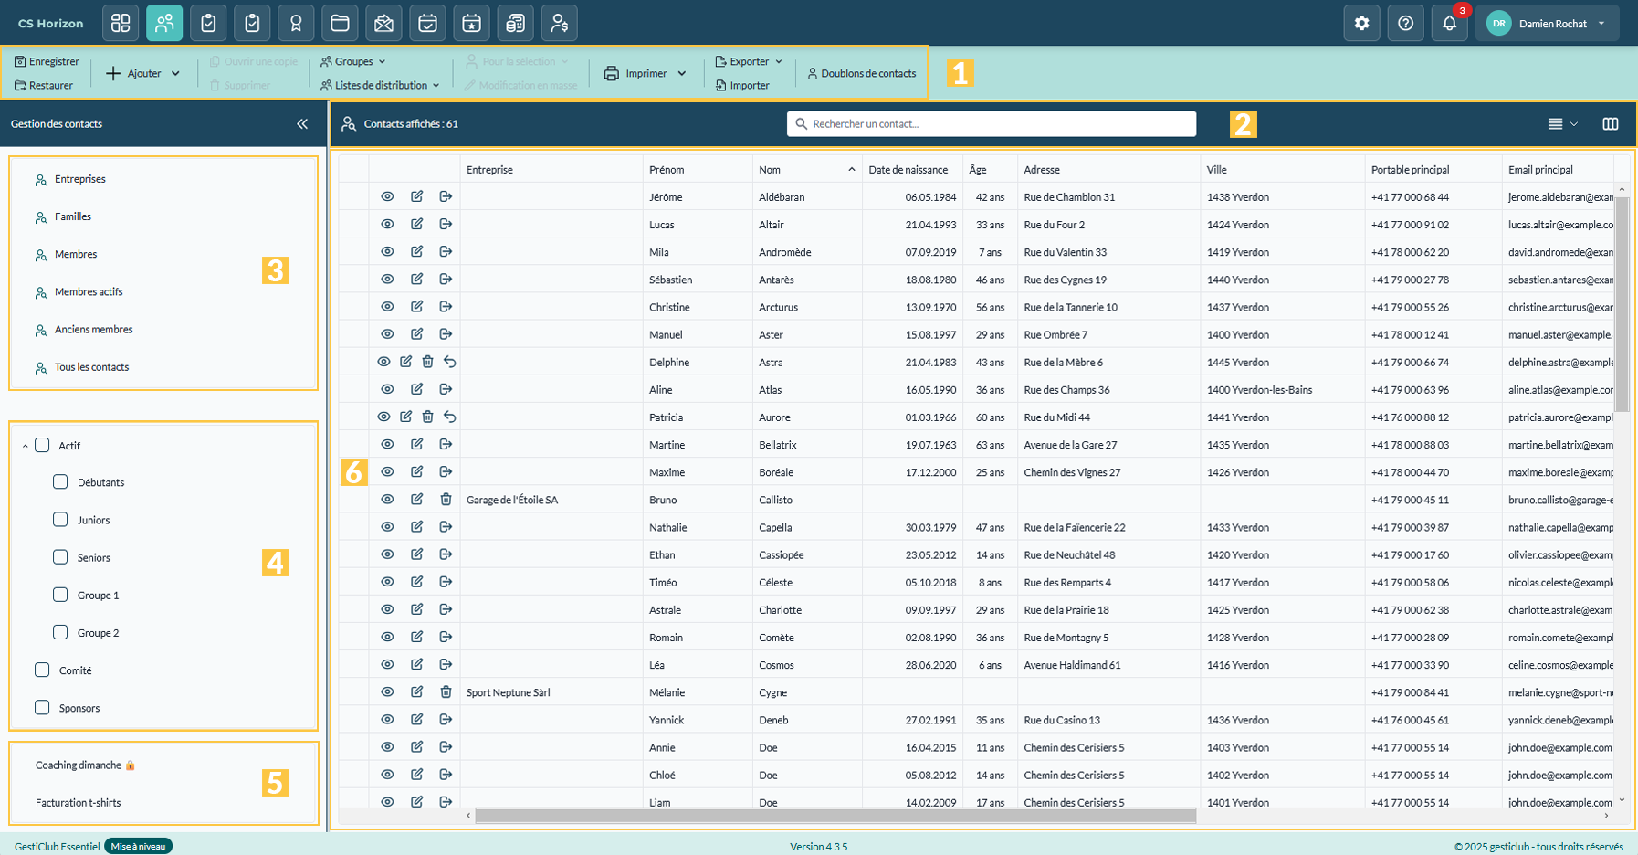Click the Rechercher un contact field
Viewport: 1638px width, 855px height.
coord(992,123)
